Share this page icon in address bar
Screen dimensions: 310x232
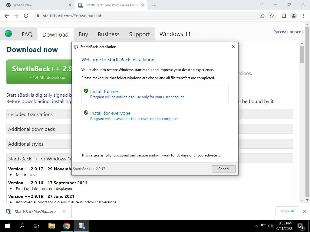click(262, 16)
